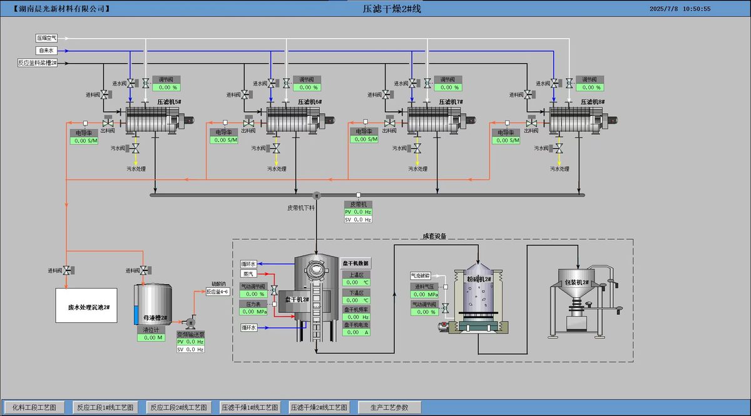Click the disc dryer 盘干机2# equipment graphic
This screenshot has height=416, width=751.
tap(316, 299)
